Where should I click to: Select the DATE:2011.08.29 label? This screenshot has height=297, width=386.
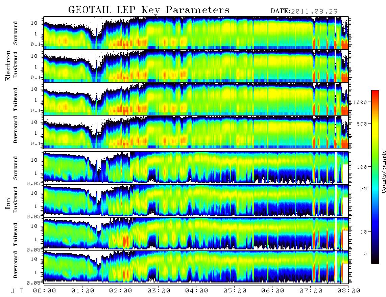(x=304, y=11)
